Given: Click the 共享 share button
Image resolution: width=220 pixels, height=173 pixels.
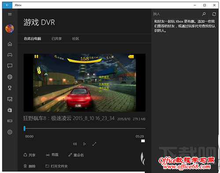Looking at the screenshot, I should click(x=29, y=155).
